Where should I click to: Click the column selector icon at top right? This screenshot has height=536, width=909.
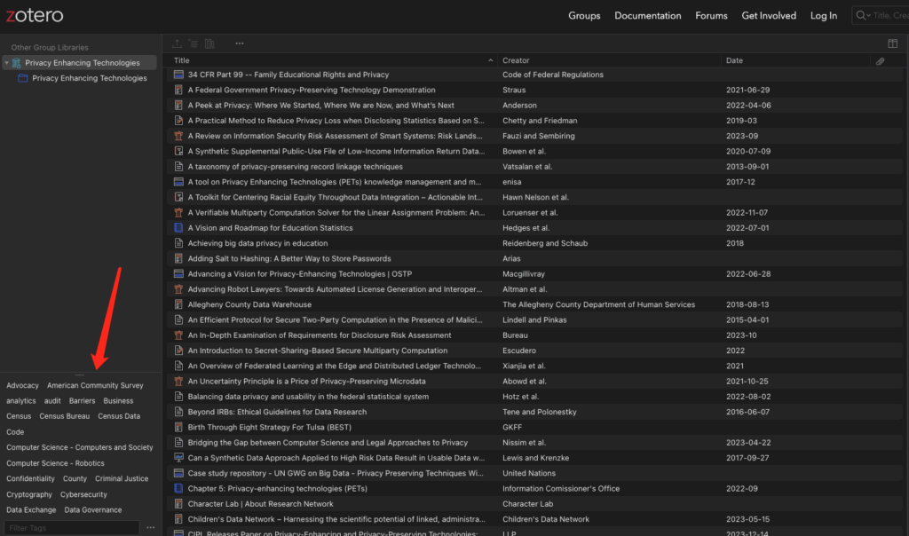tap(892, 43)
